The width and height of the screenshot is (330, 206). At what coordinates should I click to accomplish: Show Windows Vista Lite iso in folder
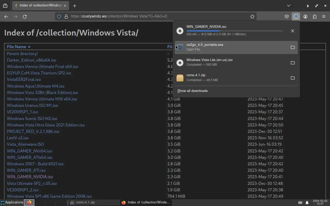click(292, 63)
